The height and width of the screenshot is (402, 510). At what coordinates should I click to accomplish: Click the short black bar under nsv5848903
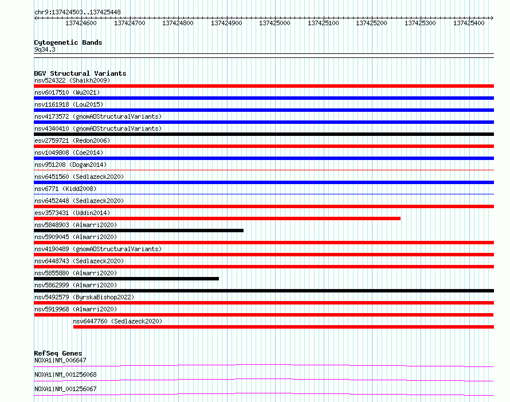tap(139, 231)
